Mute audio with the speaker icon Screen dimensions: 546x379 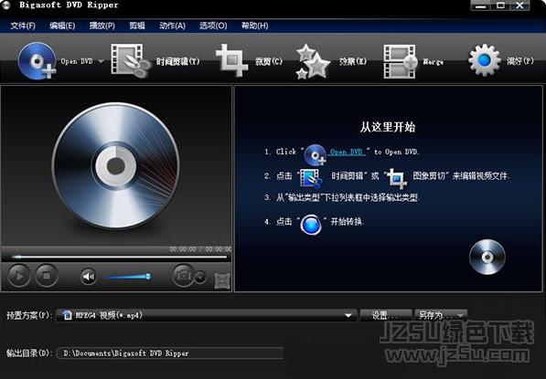click(89, 277)
